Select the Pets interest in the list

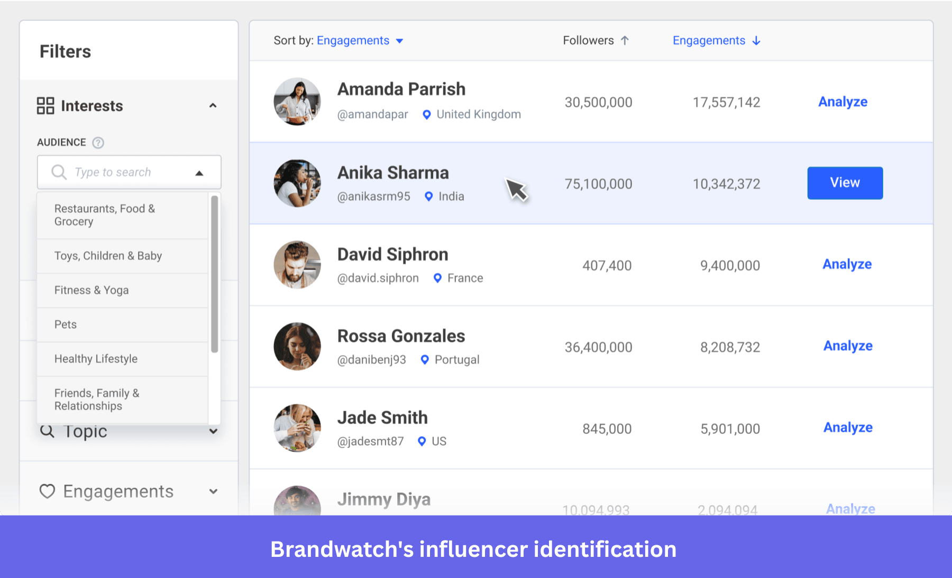point(65,324)
